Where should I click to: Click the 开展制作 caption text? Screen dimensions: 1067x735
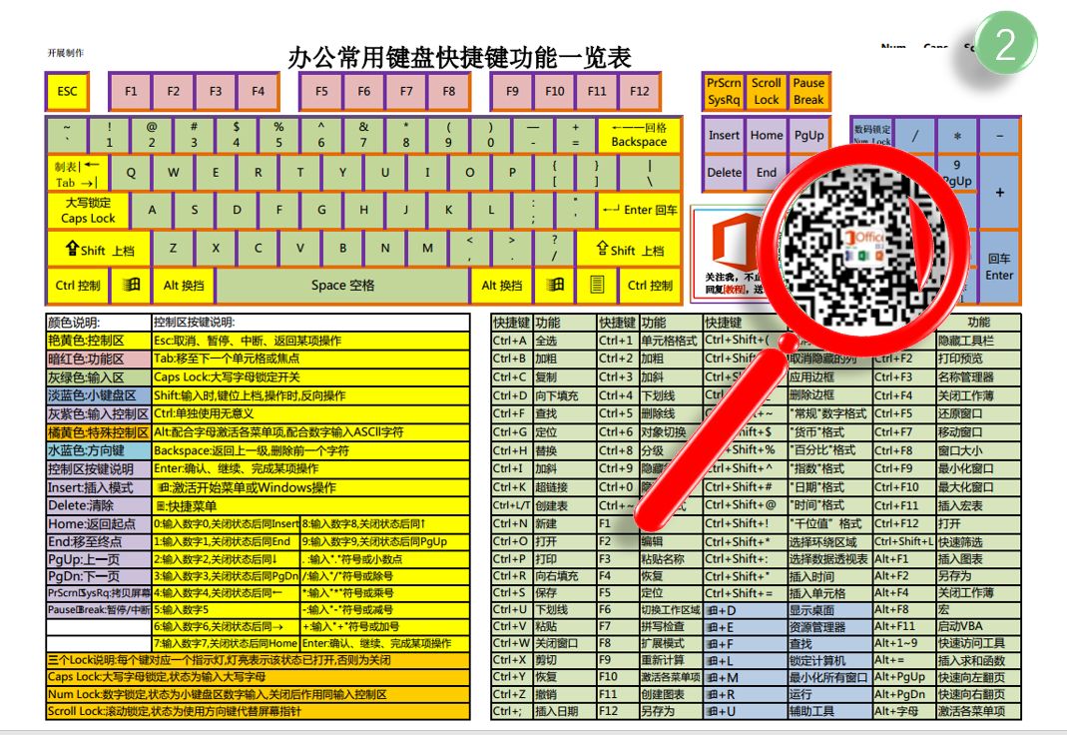coord(65,52)
